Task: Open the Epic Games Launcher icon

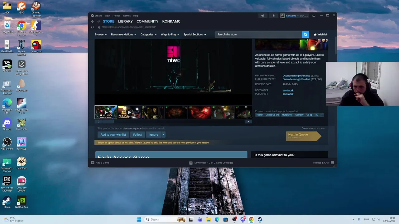Action: click(x=7, y=184)
